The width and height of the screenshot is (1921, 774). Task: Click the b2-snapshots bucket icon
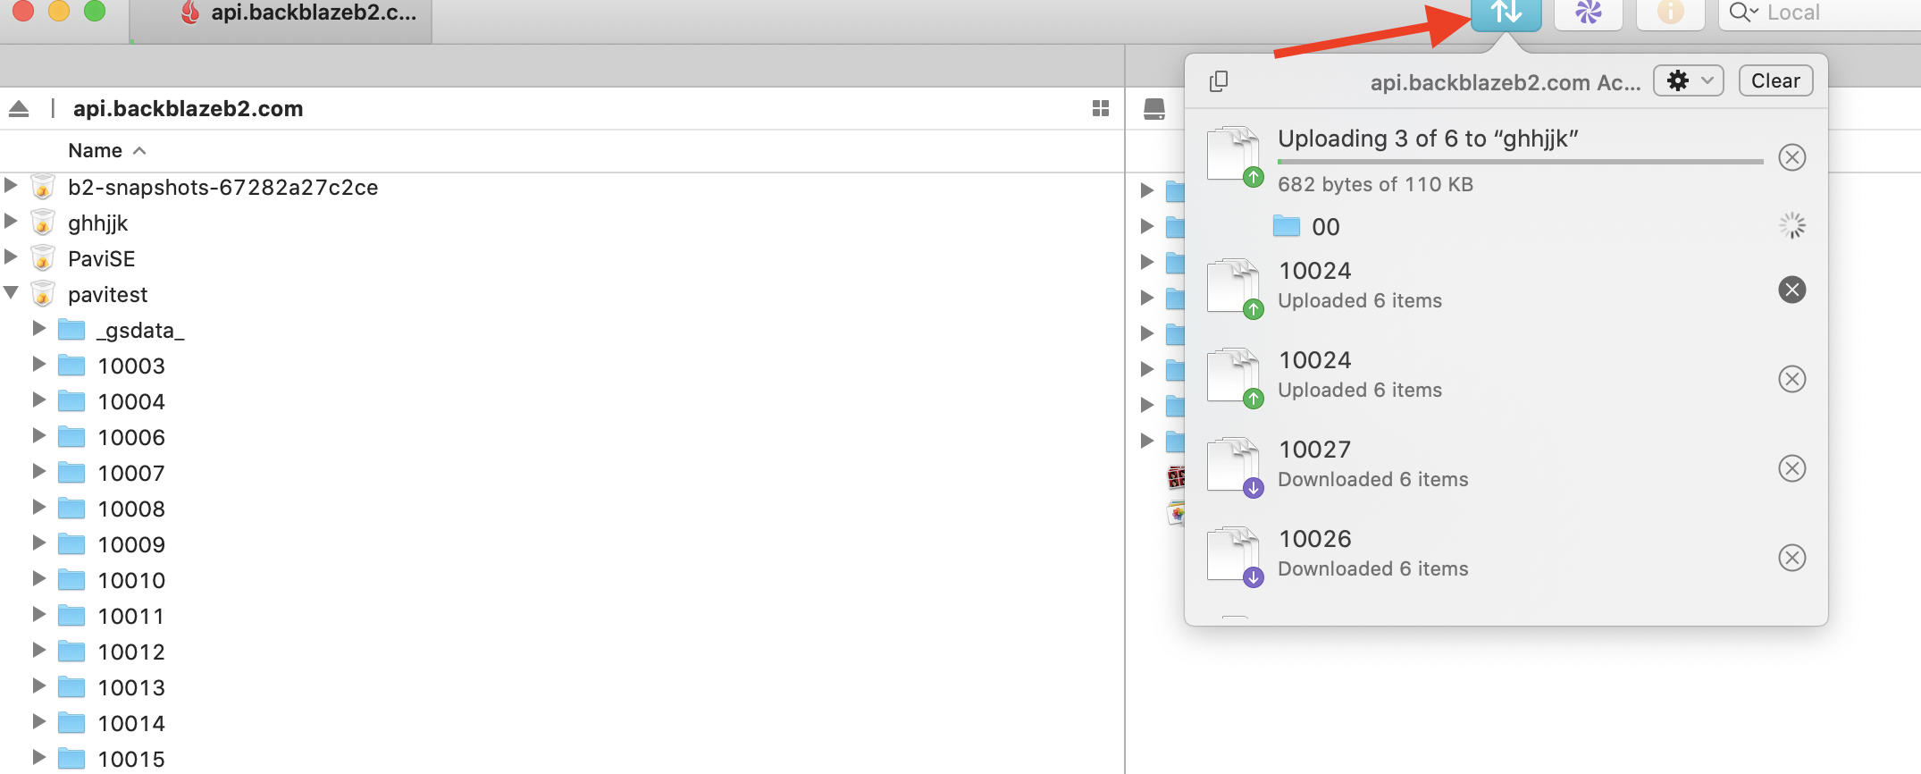[x=42, y=187]
